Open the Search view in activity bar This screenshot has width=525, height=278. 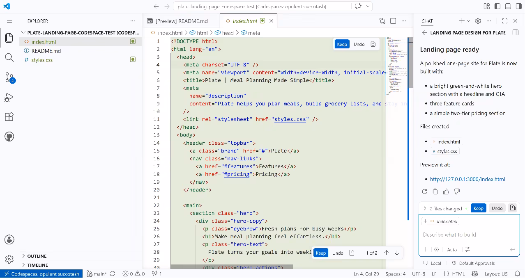9,57
